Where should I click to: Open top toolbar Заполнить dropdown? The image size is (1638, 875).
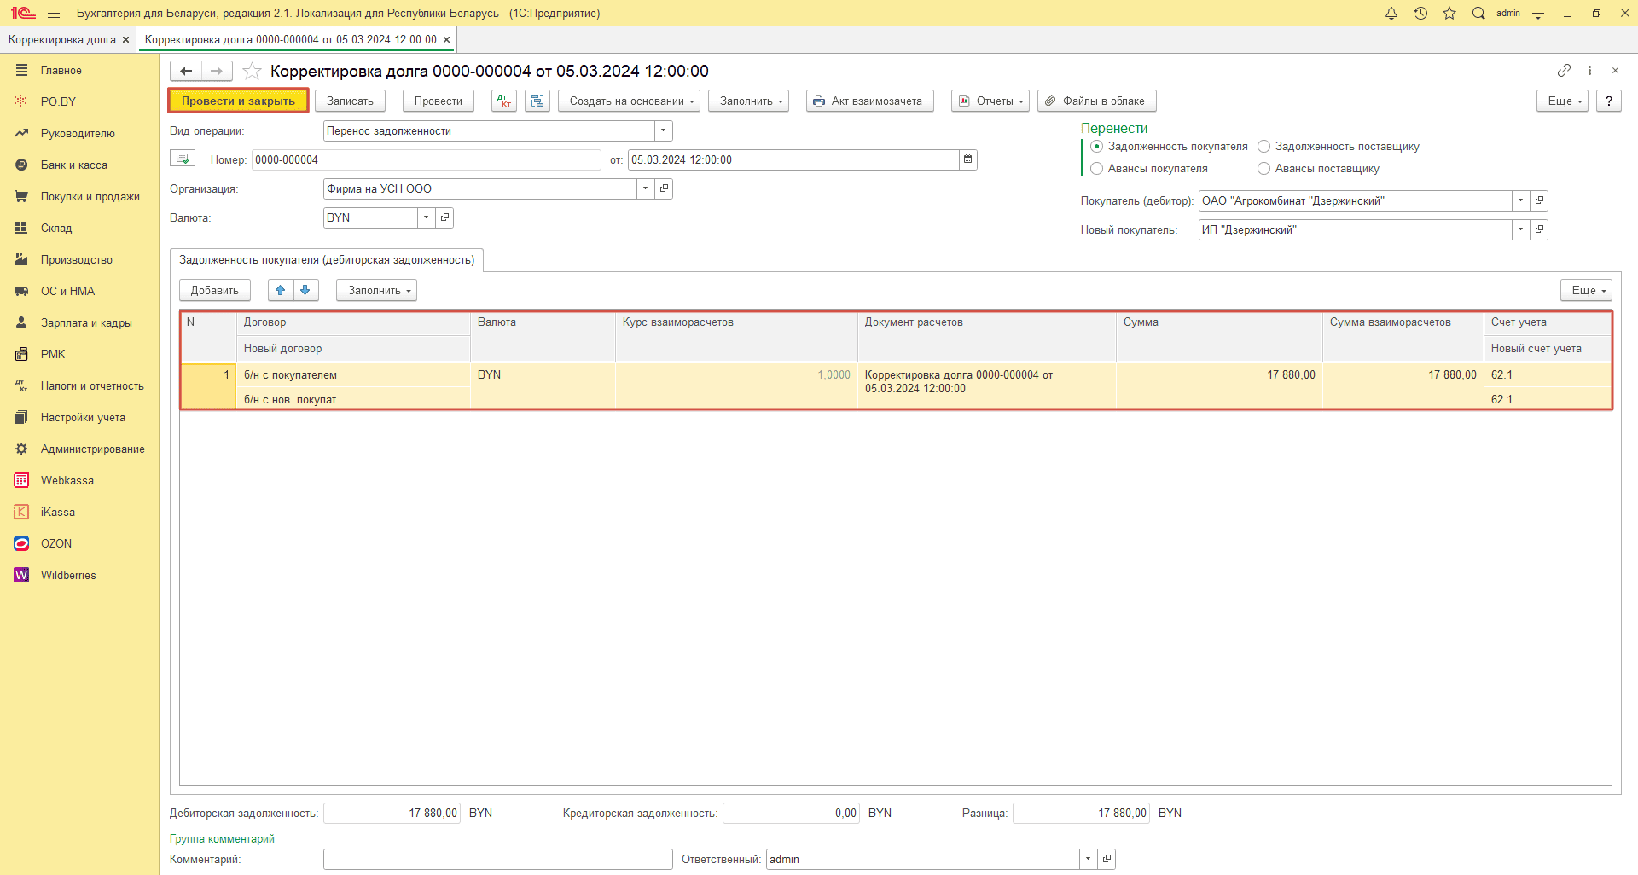pos(748,101)
